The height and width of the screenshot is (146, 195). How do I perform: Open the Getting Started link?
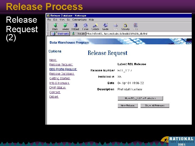point(60,78)
